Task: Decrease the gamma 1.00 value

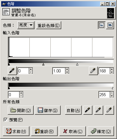Action: (x=67, y=72)
